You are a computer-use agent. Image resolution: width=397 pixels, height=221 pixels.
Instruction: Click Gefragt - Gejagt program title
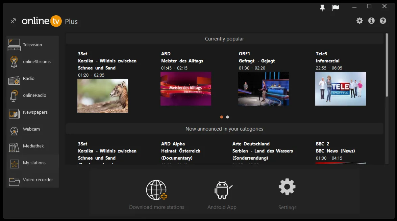tap(257, 61)
